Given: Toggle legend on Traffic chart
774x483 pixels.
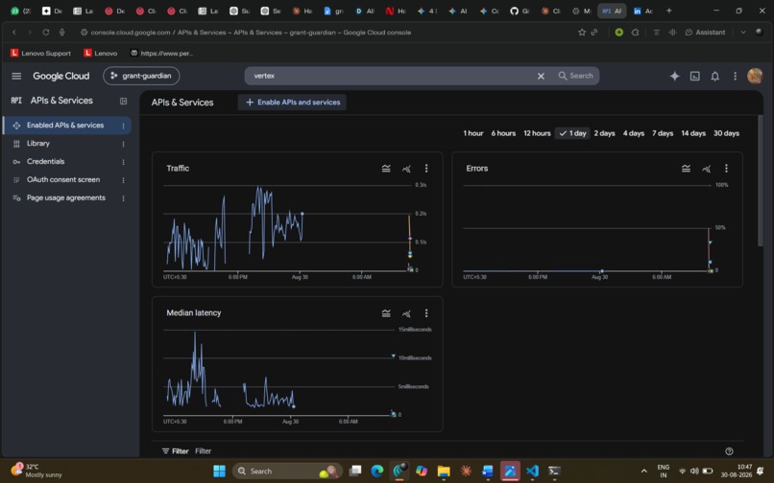Looking at the screenshot, I should [386, 169].
